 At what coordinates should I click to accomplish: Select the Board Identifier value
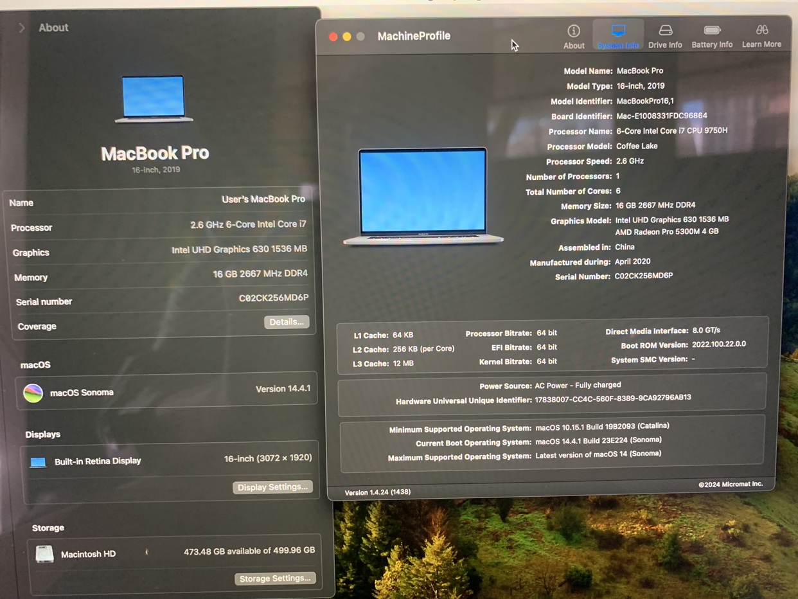(662, 116)
